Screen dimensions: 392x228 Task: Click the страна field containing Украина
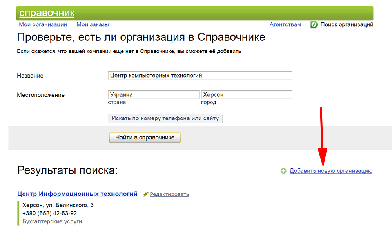153,95
